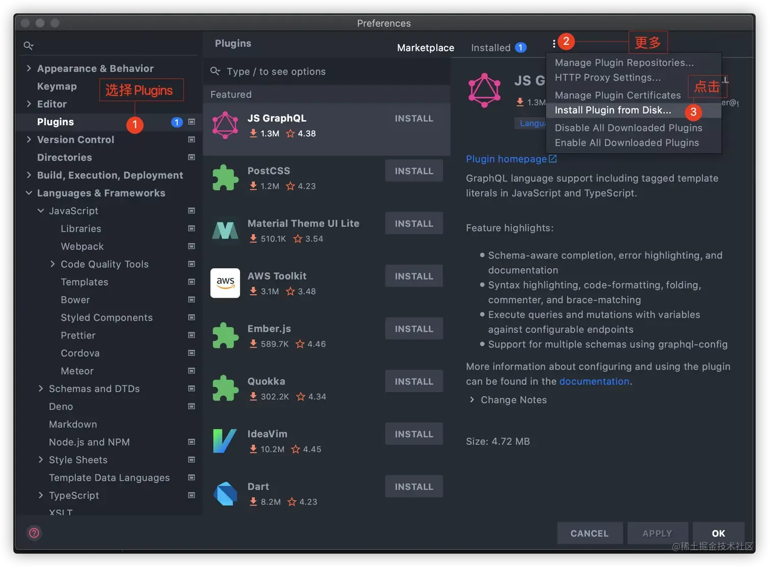
Task: Expand Build, Execution, Deployment section
Action: pos(28,175)
